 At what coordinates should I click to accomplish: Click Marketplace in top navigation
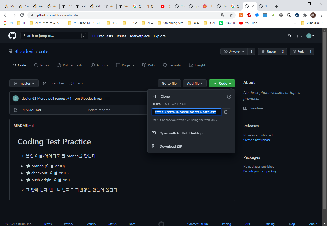coord(140,36)
